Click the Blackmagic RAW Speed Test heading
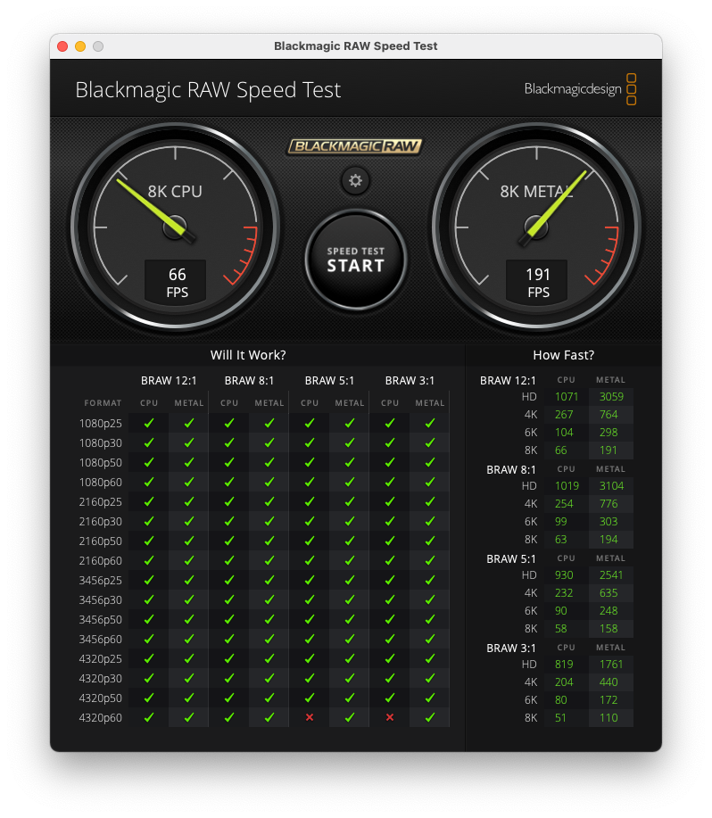This screenshot has width=712, height=818. [x=208, y=90]
